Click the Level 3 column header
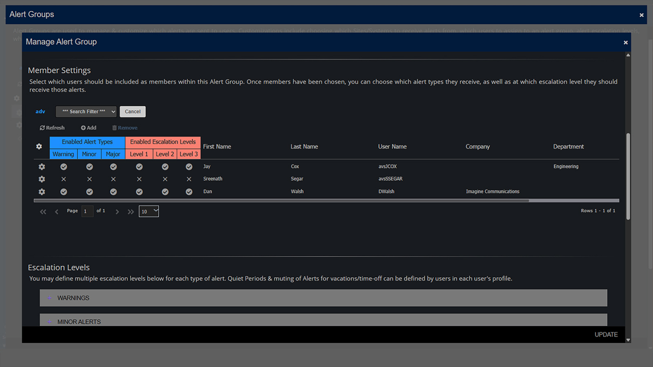 (189, 154)
